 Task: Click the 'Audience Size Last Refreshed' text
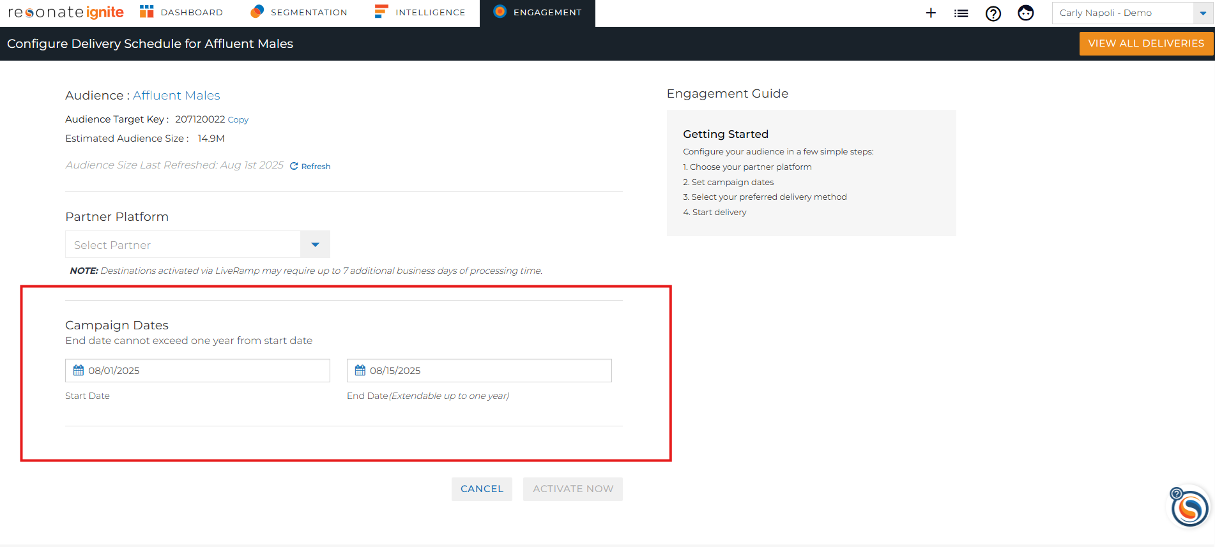click(x=174, y=165)
